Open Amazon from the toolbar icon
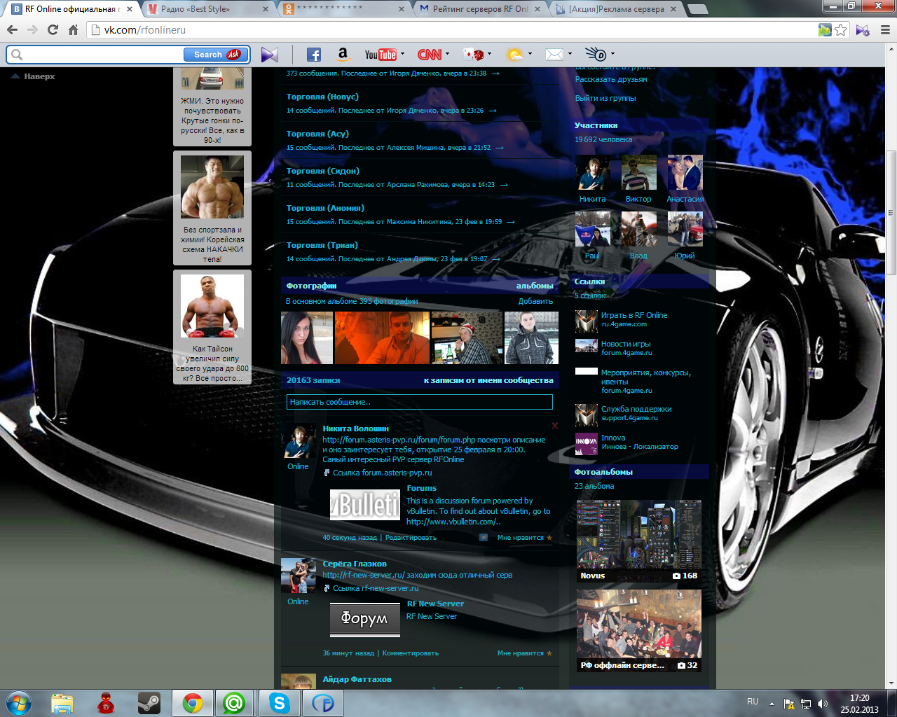This screenshot has height=717, width=897. pos(343,55)
